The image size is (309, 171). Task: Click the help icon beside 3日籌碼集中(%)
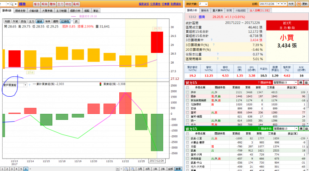pyautogui.click(x=214, y=45)
